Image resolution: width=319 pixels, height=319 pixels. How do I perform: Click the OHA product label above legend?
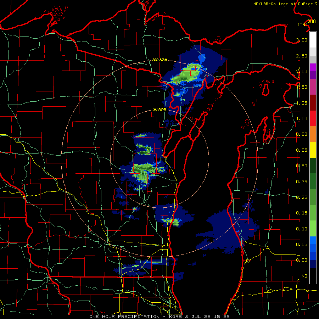point(311,21)
